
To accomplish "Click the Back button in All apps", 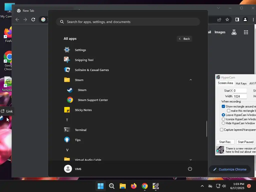I will coord(184,39).
